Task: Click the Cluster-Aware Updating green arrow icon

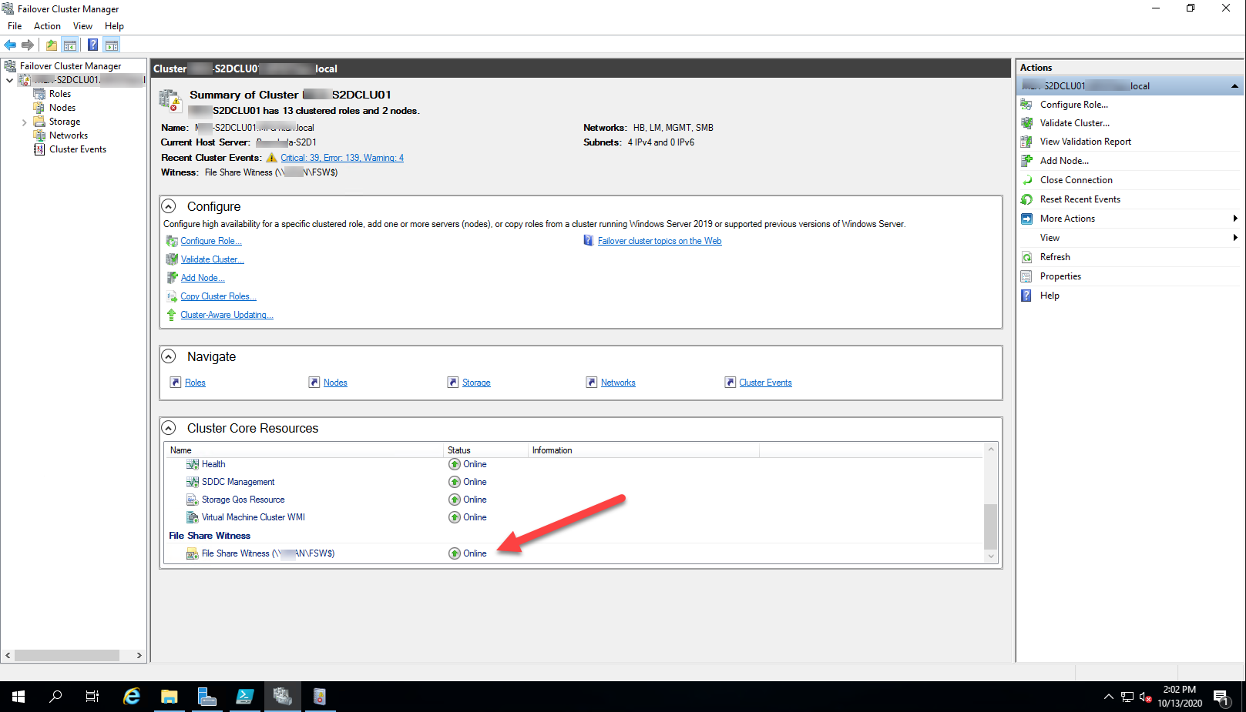Action: coord(172,315)
